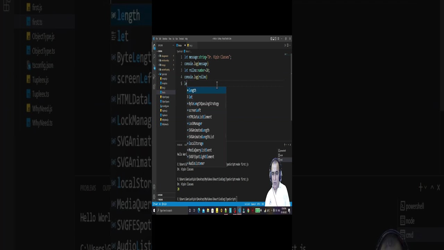This screenshot has width=444, height=250.
Task: Switch to the PROBLEMS panel tab
Action: tap(180, 145)
